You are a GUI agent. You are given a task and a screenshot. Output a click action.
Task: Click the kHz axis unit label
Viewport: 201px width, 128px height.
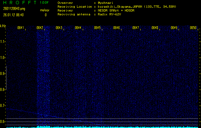3,26
